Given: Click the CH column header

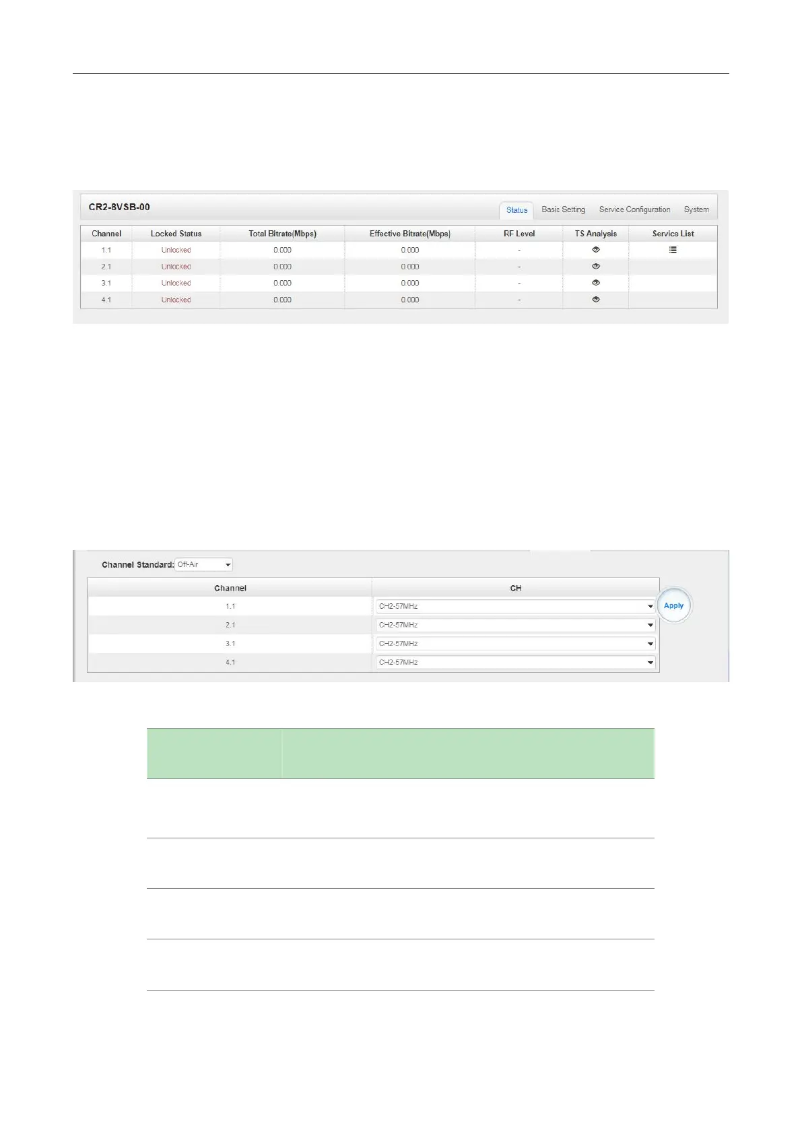Looking at the screenshot, I should coord(516,588).
